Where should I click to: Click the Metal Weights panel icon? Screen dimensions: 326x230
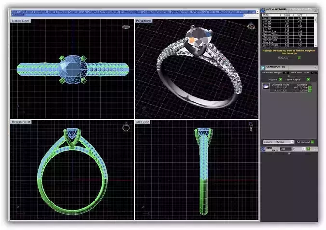pyautogui.click(x=263, y=10)
